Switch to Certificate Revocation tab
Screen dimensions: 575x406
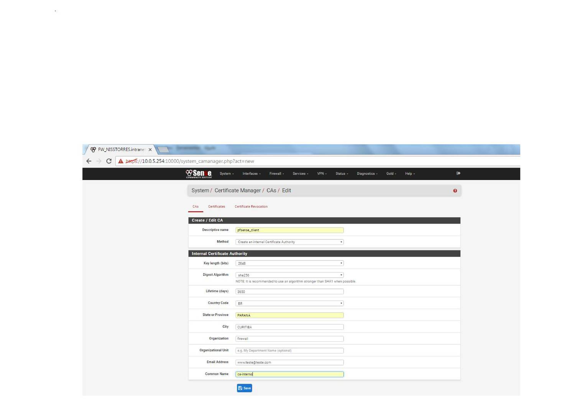click(x=251, y=206)
